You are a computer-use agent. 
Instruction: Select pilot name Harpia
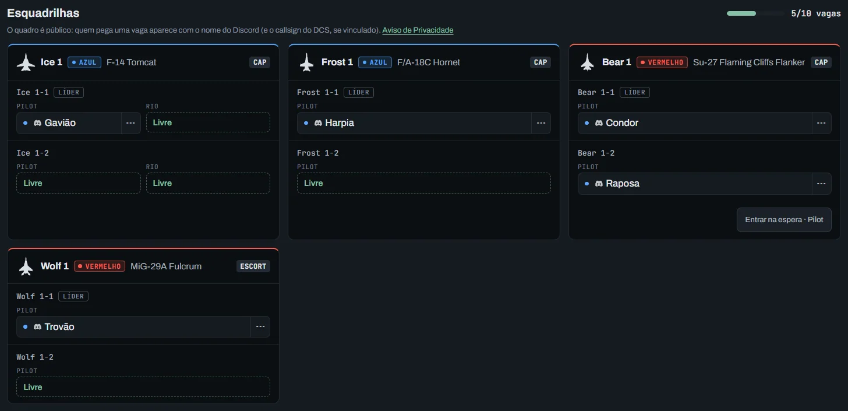340,123
